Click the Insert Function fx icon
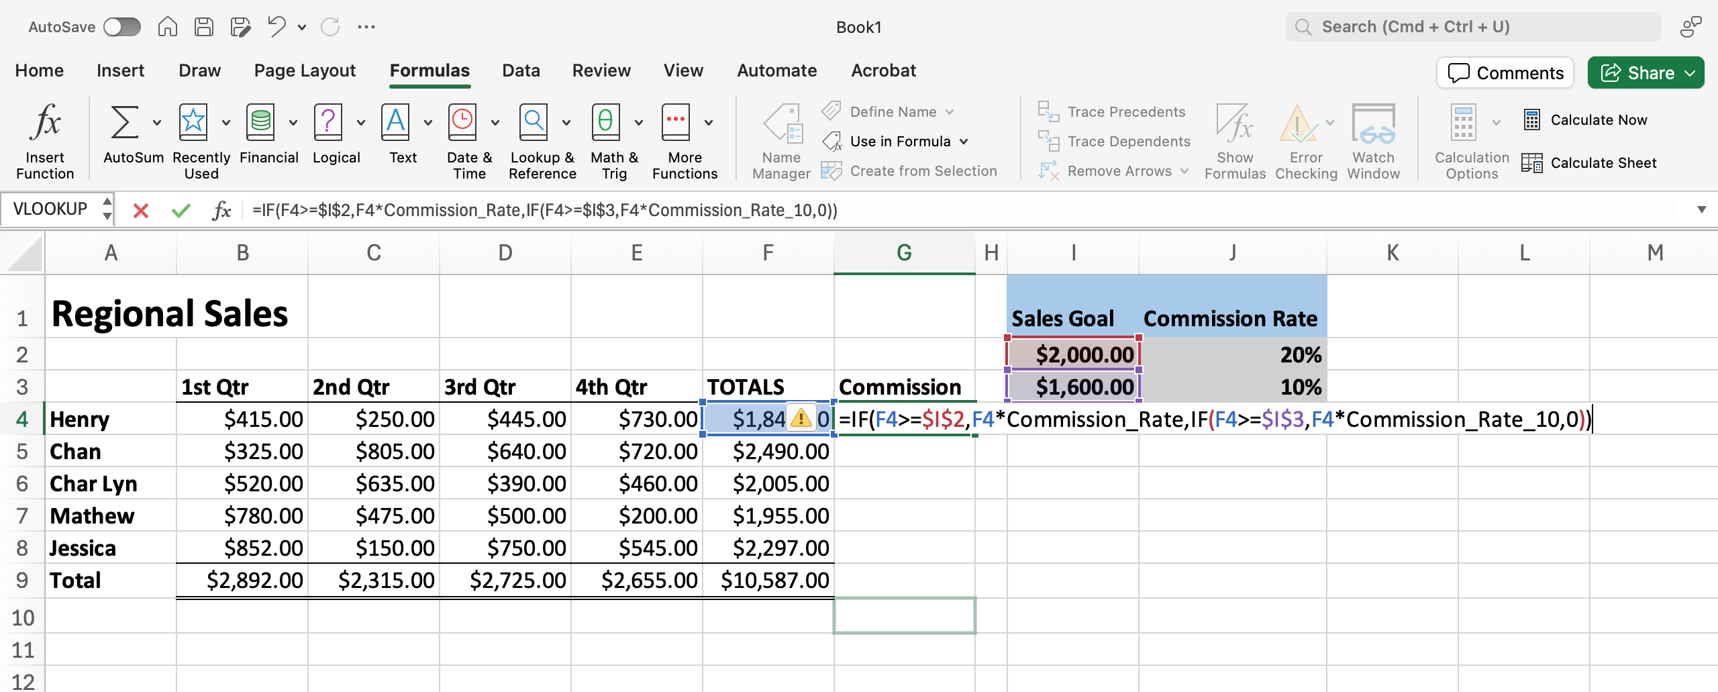1718x692 pixels. point(45,123)
